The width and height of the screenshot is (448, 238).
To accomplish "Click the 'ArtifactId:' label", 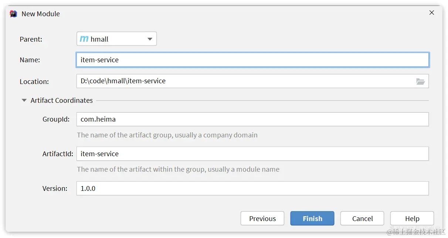I will (58, 154).
